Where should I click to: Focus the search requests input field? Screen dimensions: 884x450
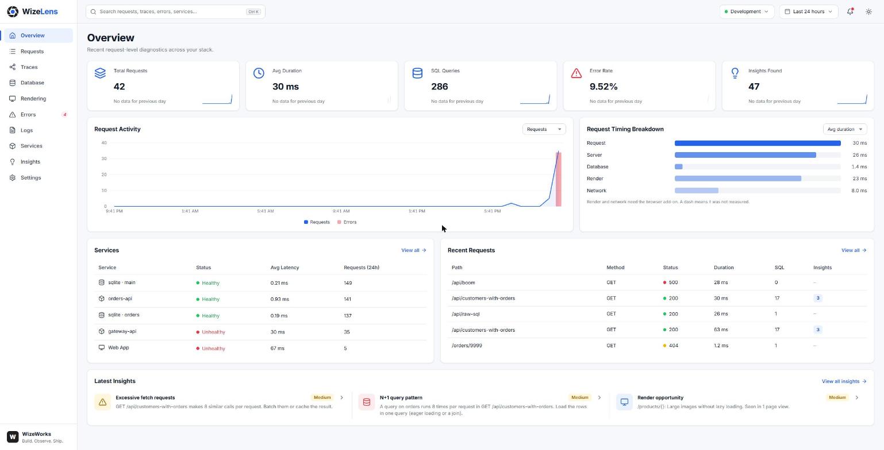[175, 11]
